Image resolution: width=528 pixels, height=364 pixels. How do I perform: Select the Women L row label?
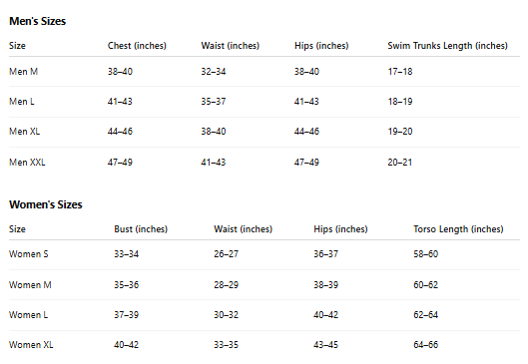(x=28, y=315)
